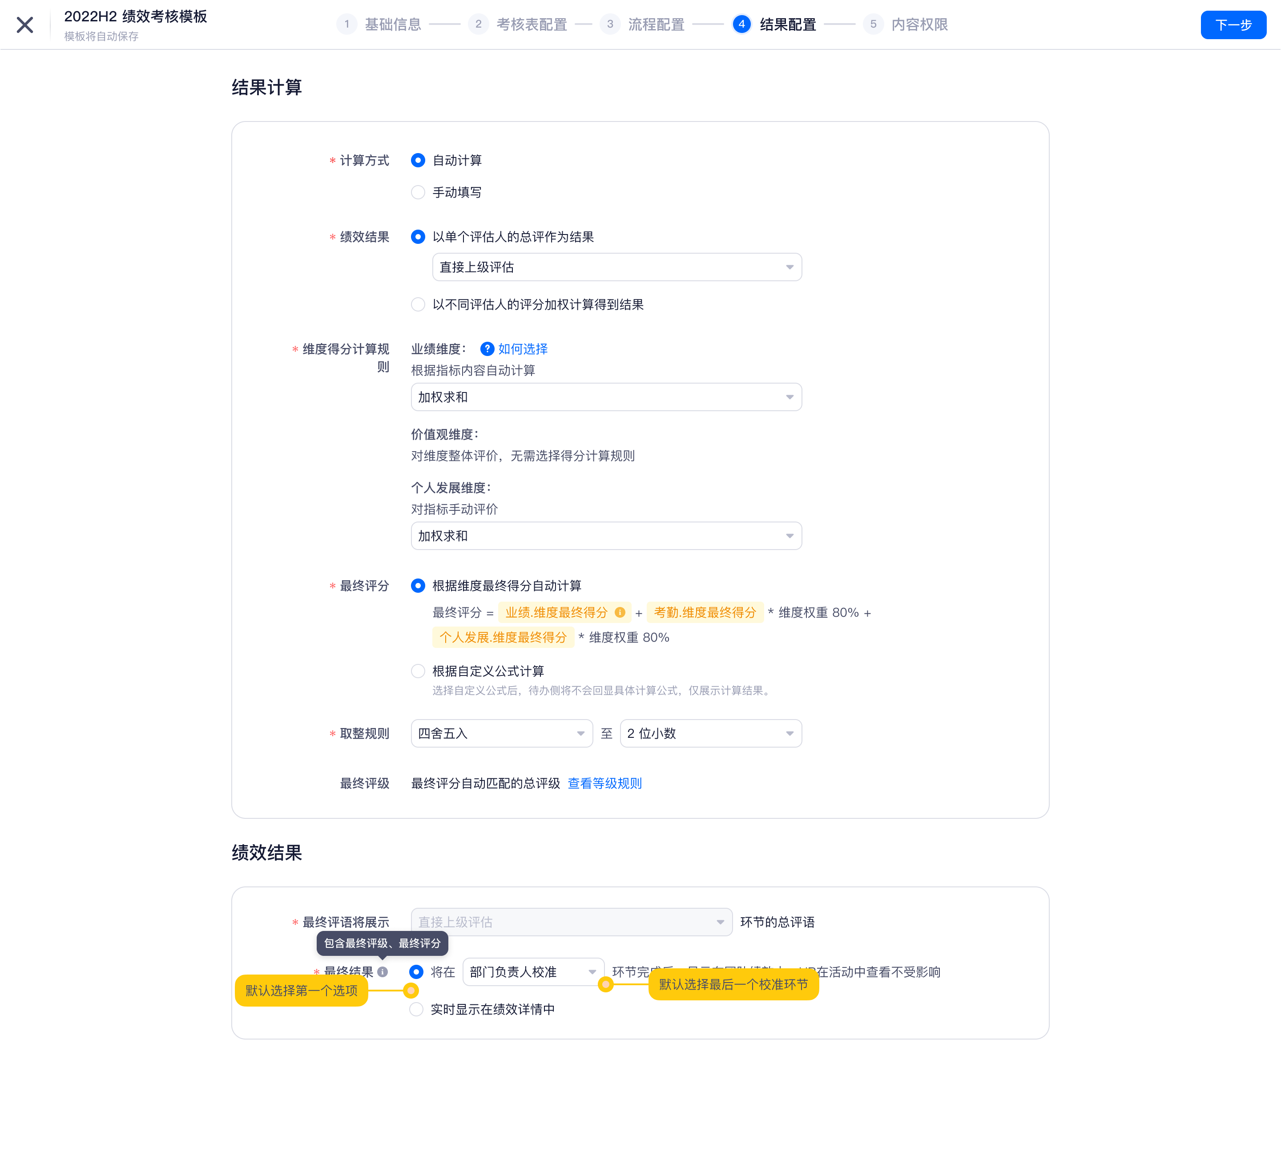Select 根据自定义公式计算 radio option
This screenshot has width=1281, height=1157.
pyautogui.click(x=418, y=672)
